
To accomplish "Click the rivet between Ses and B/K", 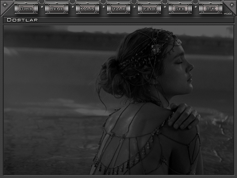I will tap(196, 7).
